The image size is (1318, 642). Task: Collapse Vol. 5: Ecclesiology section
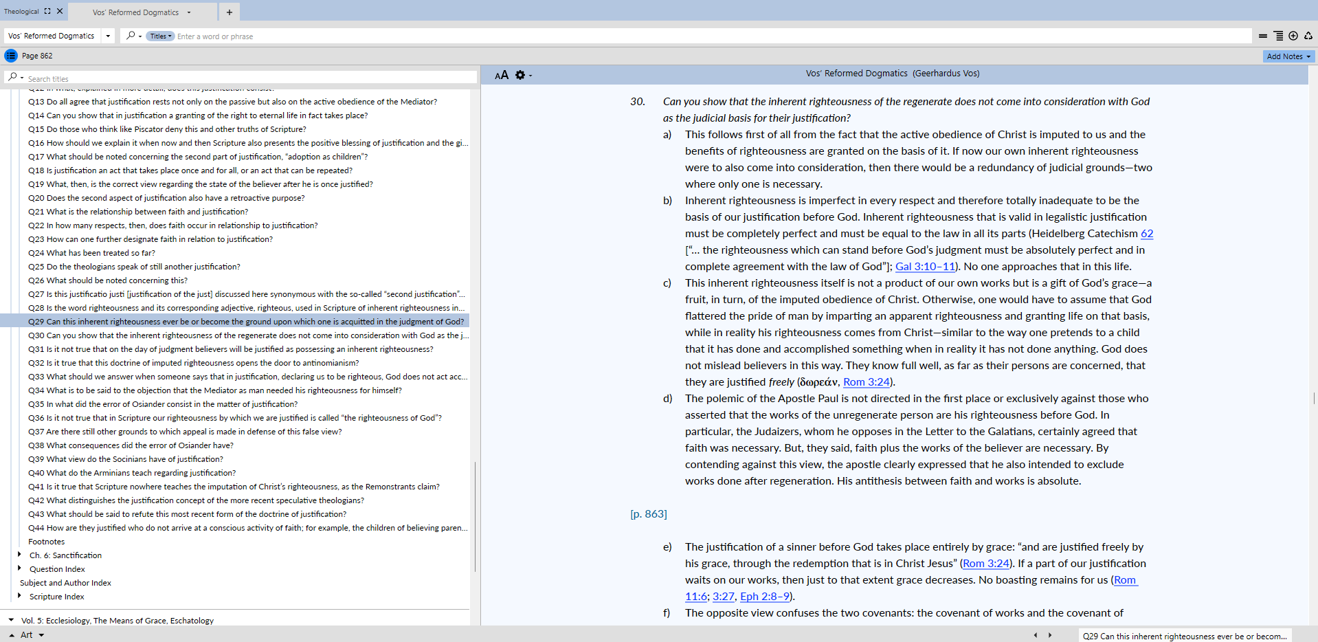(x=11, y=620)
